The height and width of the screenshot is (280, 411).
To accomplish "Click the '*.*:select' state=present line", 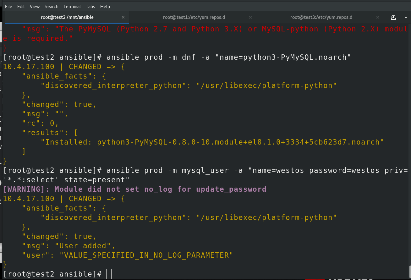I will pos(66,180).
